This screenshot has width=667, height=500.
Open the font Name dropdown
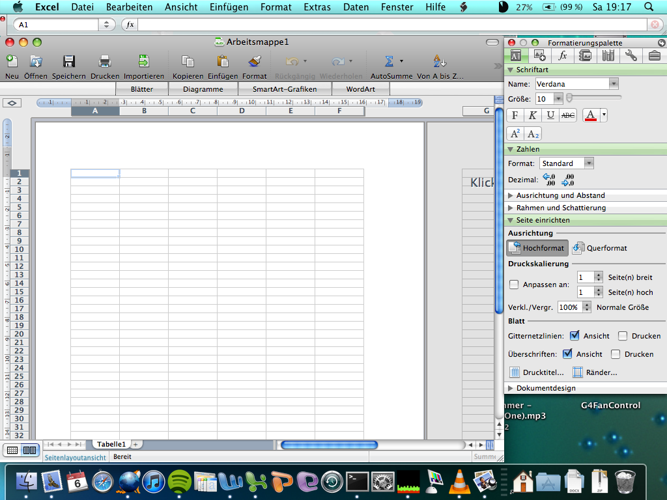[613, 84]
